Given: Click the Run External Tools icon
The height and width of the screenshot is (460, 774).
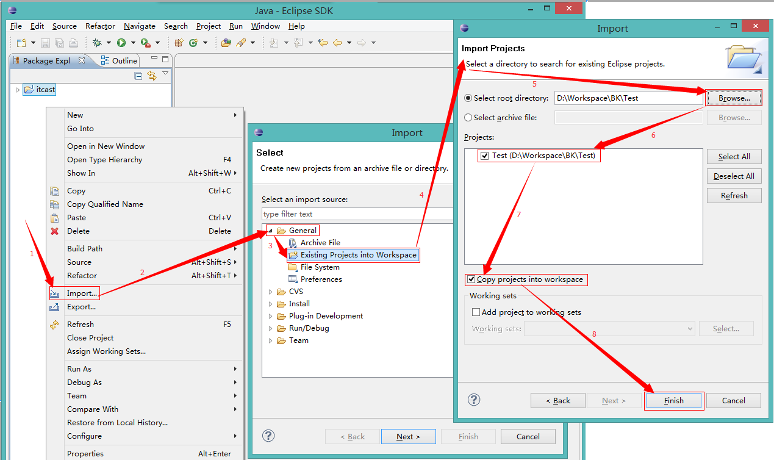Looking at the screenshot, I should coord(145,43).
